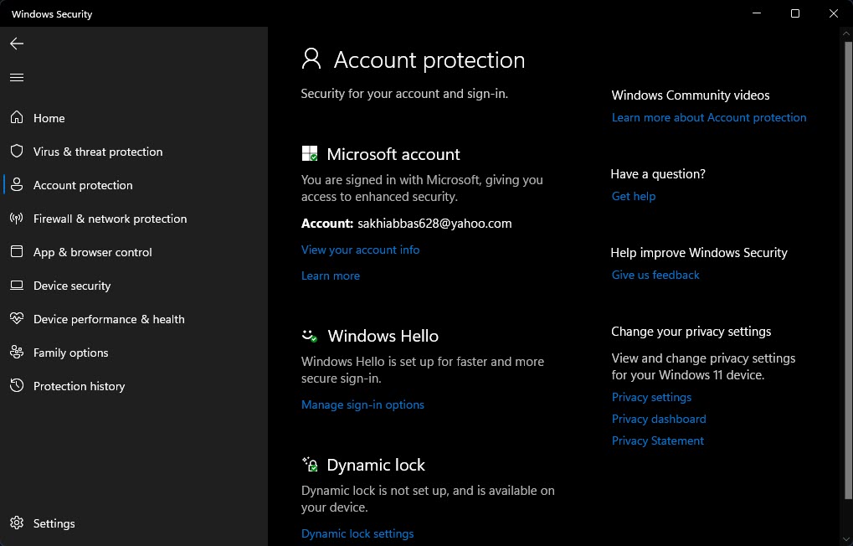Click the Device security laptop icon
The height and width of the screenshot is (546, 853).
click(x=17, y=286)
